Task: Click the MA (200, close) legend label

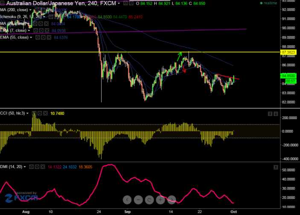Action: pyautogui.click(x=14, y=10)
